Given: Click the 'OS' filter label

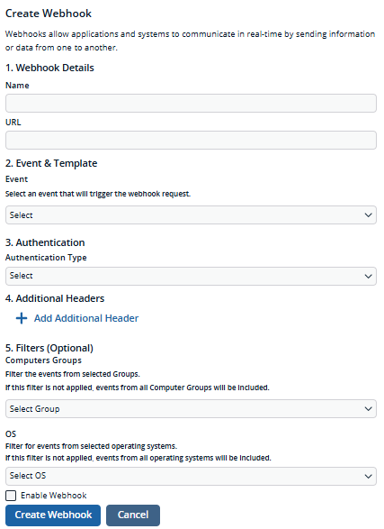Looking at the screenshot, I should click(x=11, y=433).
